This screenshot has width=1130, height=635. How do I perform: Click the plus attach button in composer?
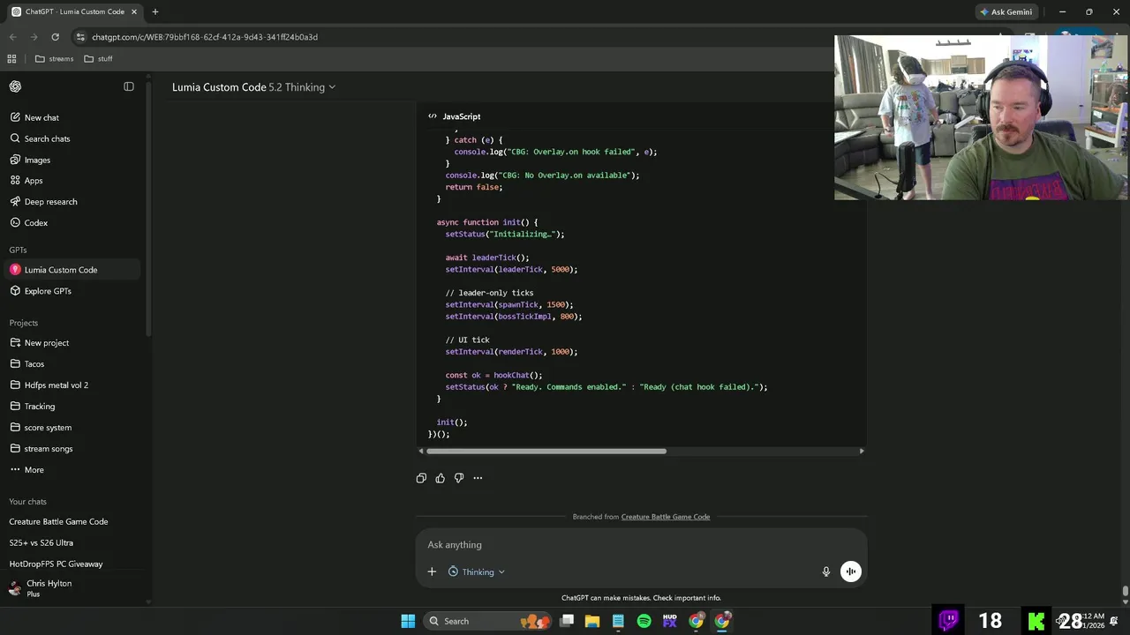coord(432,571)
